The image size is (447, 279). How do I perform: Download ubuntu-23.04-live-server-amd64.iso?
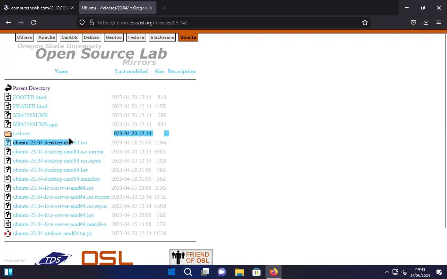tap(53, 188)
